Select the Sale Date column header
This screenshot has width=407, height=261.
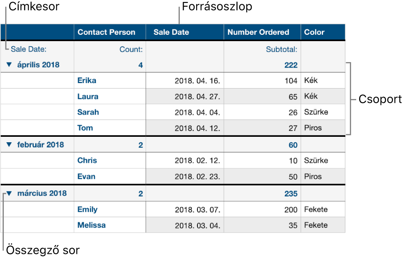(185, 32)
